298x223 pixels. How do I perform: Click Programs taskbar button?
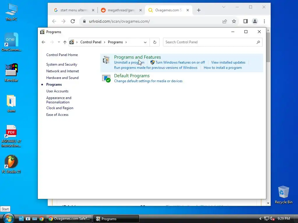[x=116, y=219]
